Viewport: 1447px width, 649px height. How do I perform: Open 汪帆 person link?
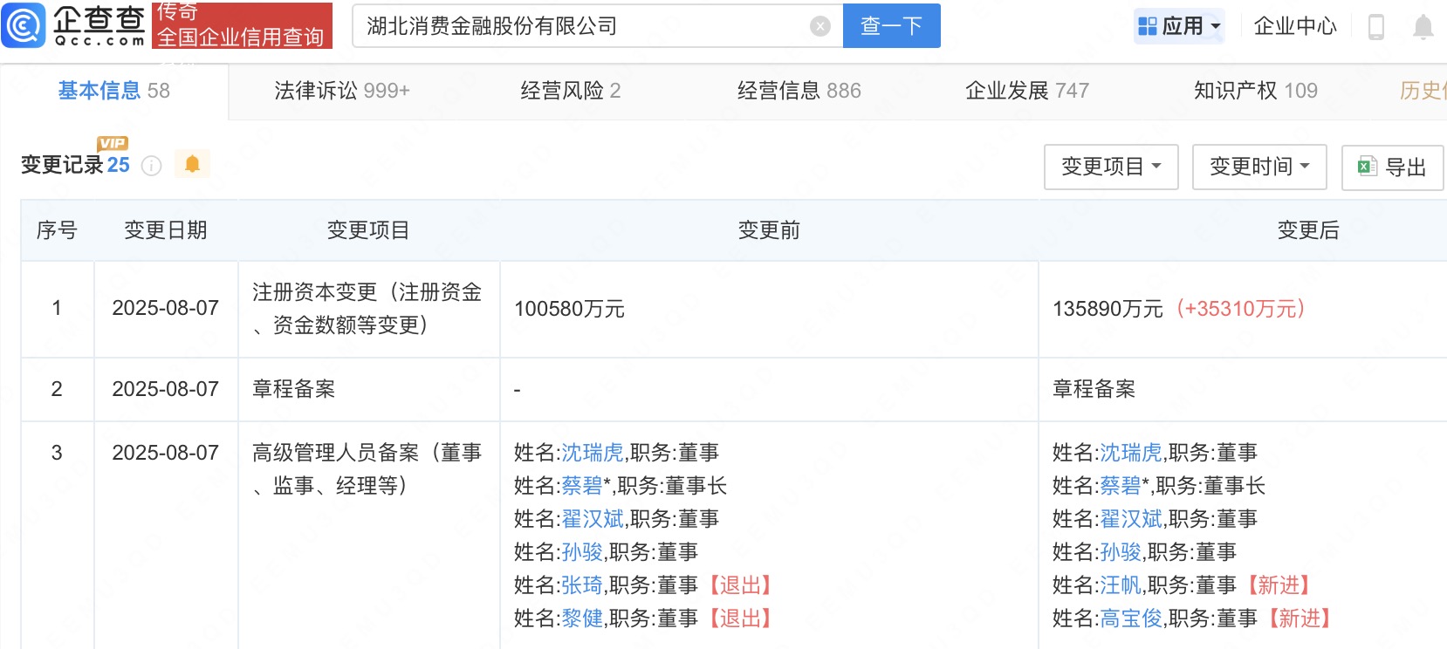pyautogui.click(x=1121, y=585)
